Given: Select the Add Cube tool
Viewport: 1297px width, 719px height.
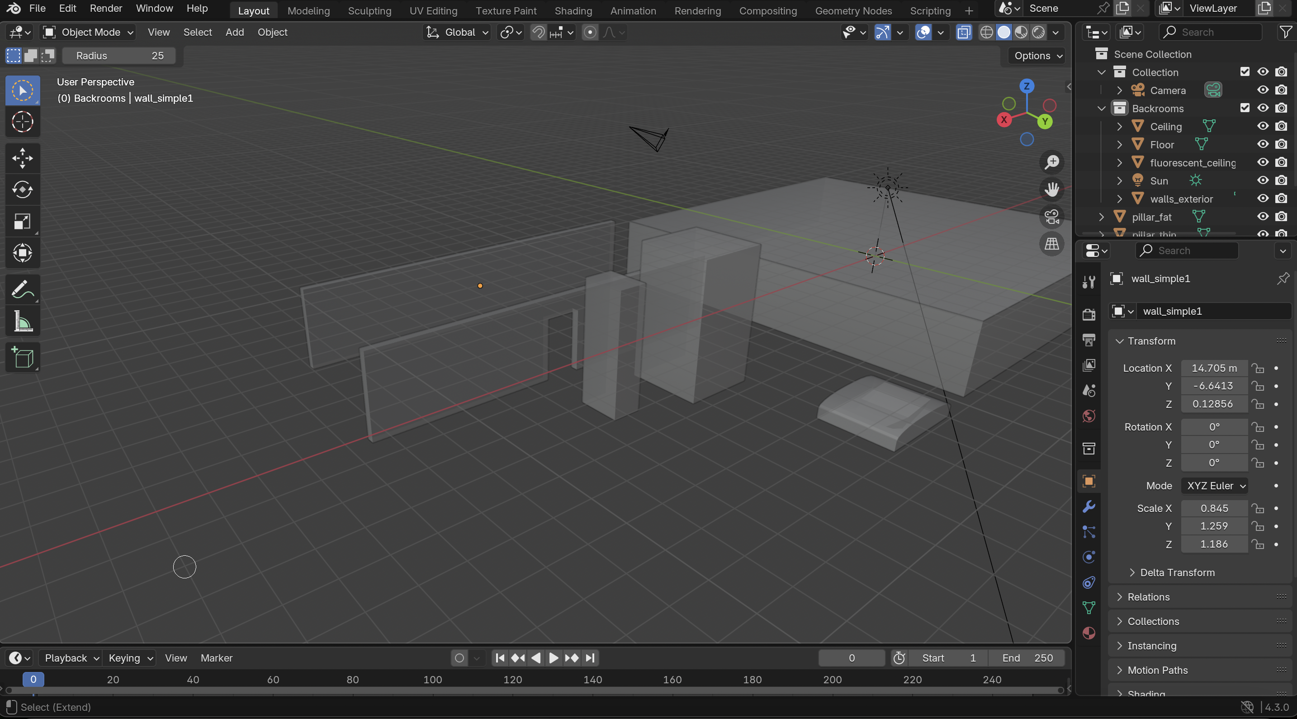Looking at the screenshot, I should (22, 358).
